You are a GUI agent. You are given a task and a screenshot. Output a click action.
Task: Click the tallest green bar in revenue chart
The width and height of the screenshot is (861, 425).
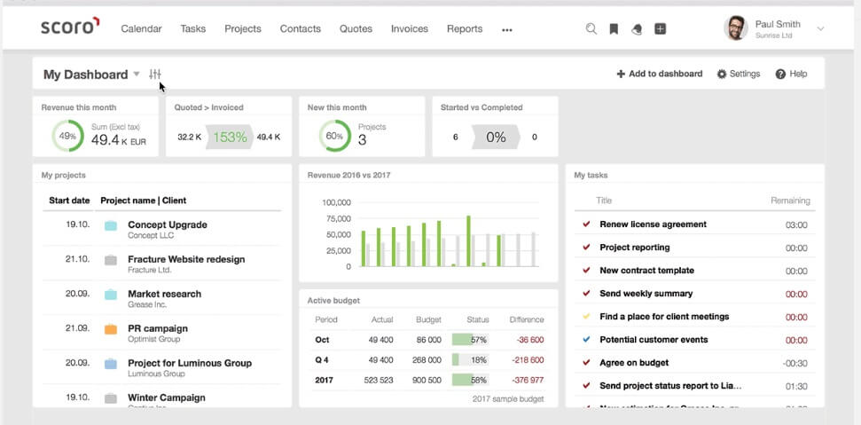tap(468, 241)
